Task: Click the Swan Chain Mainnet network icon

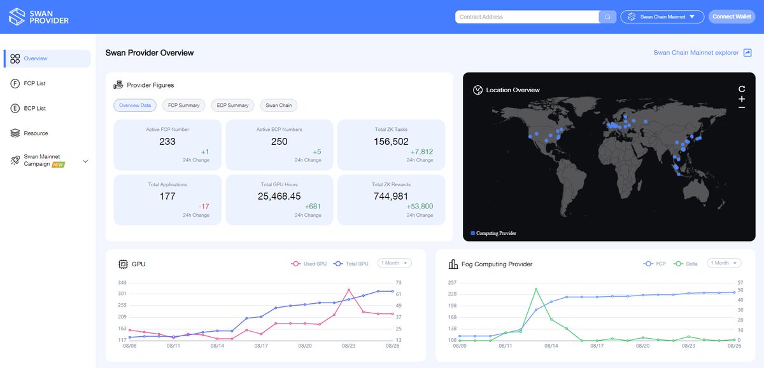Action: 632,17
